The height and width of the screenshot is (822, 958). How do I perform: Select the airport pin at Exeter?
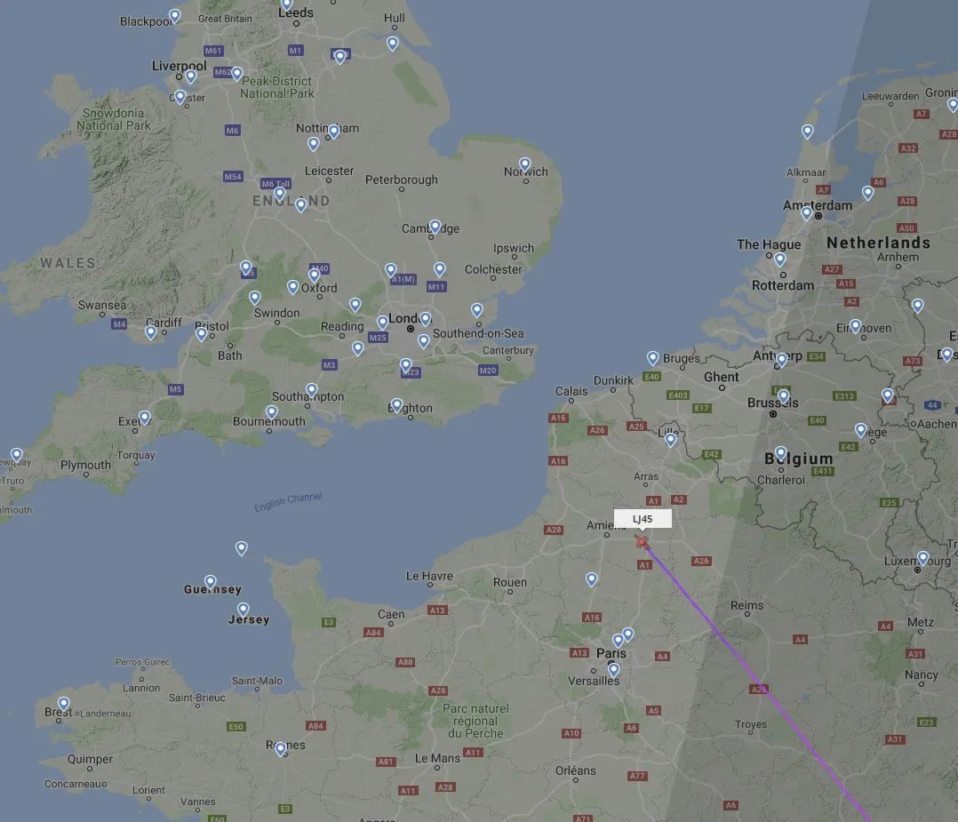(x=144, y=419)
